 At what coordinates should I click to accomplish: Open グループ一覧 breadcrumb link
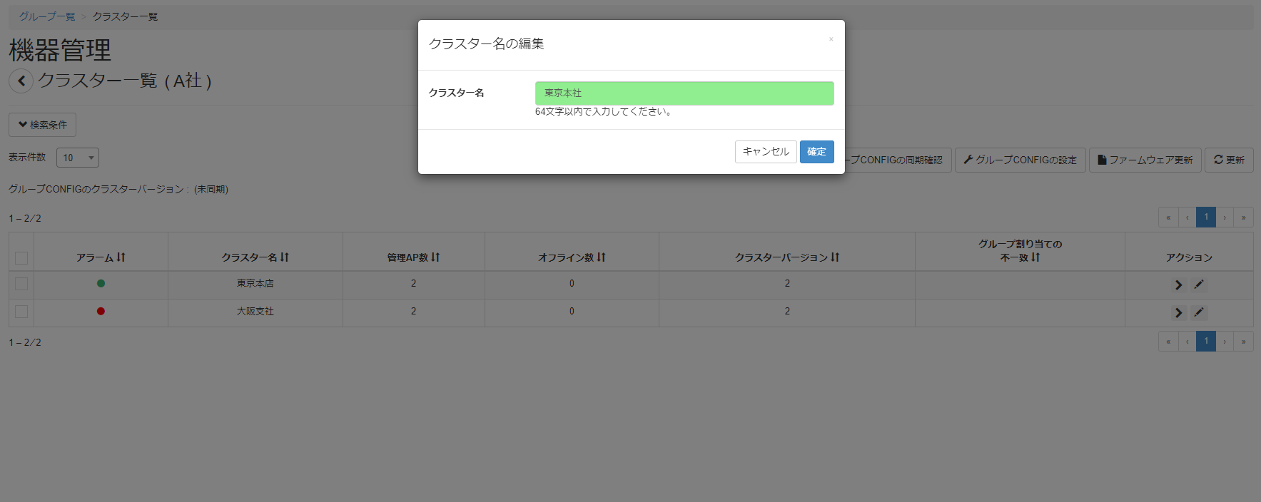[x=47, y=16]
